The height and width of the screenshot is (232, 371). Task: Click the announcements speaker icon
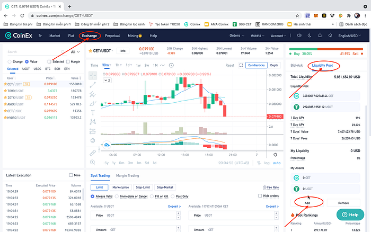[x=299, y=35]
